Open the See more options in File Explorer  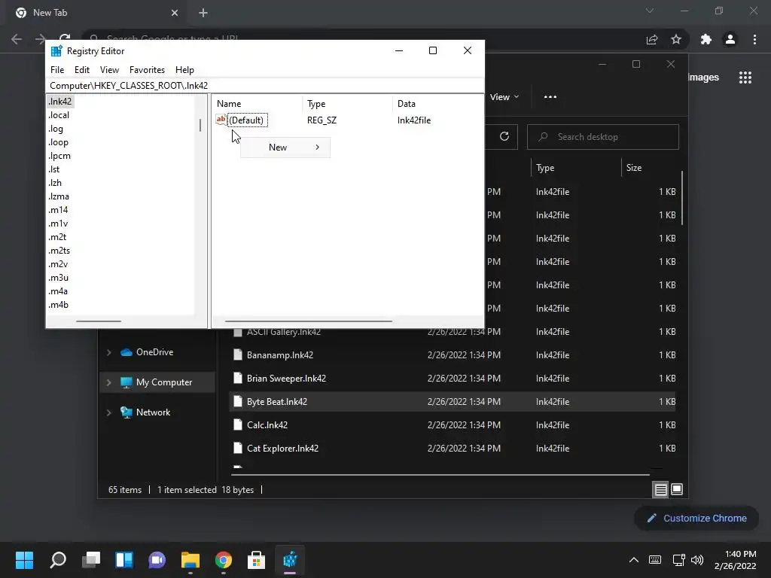[550, 97]
